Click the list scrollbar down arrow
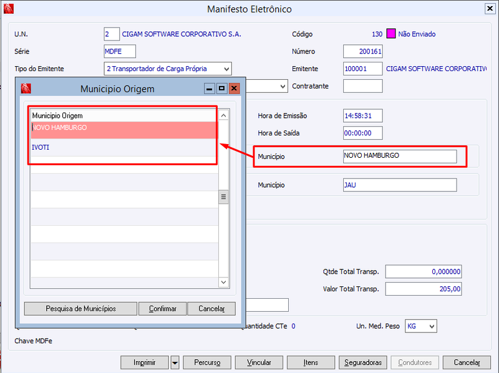This screenshot has width=499, height=373. pos(224,282)
